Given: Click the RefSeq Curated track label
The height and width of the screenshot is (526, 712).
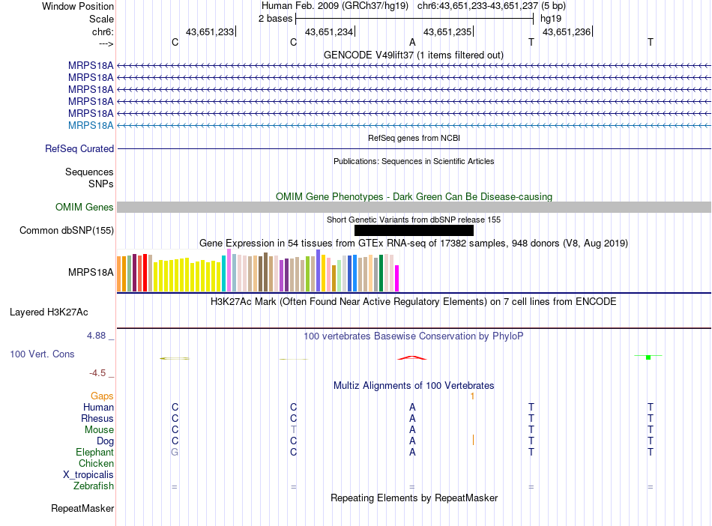Looking at the screenshot, I should click(79, 148).
